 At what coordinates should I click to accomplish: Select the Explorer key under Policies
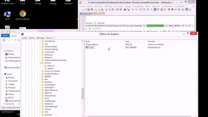point(51,66)
